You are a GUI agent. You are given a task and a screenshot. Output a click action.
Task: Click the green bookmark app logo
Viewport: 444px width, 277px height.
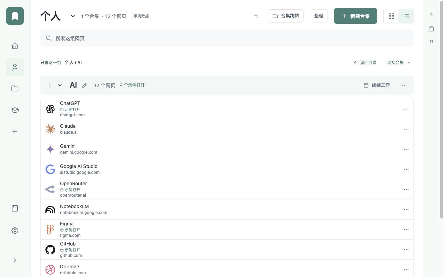tap(15, 16)
